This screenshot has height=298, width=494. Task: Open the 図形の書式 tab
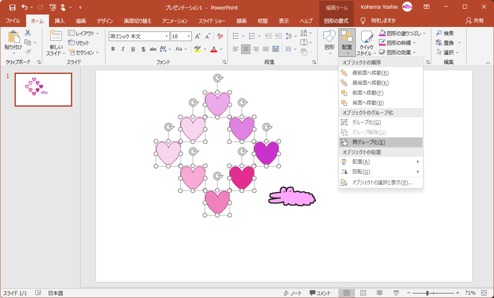click(x=336, y=21)
